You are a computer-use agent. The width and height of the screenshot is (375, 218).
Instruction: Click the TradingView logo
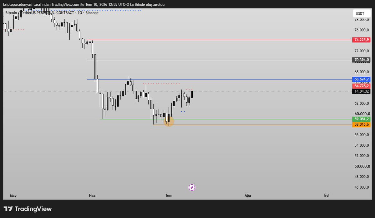point(28,209)
